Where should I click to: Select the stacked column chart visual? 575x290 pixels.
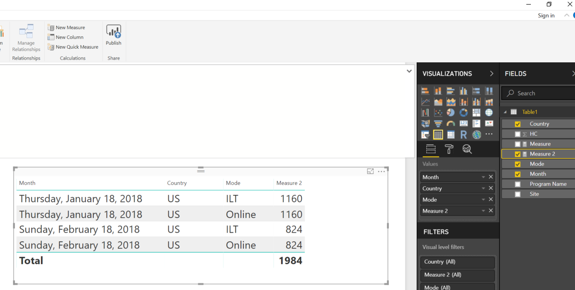pos(438,91)
